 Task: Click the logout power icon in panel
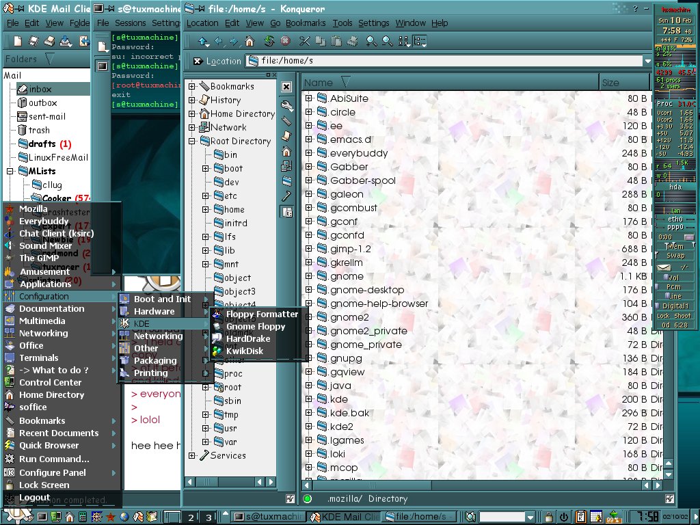point(564,517)
